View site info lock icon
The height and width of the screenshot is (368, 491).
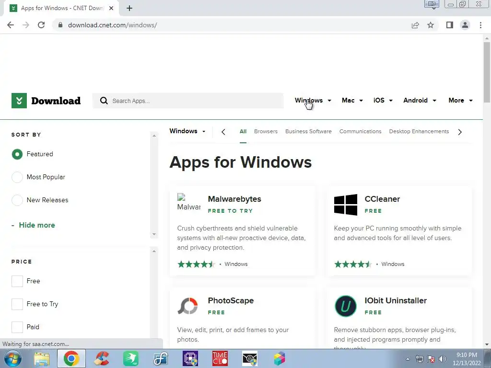coord(60,25)
